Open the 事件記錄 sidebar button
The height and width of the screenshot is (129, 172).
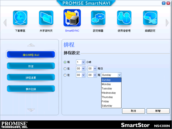31,89
